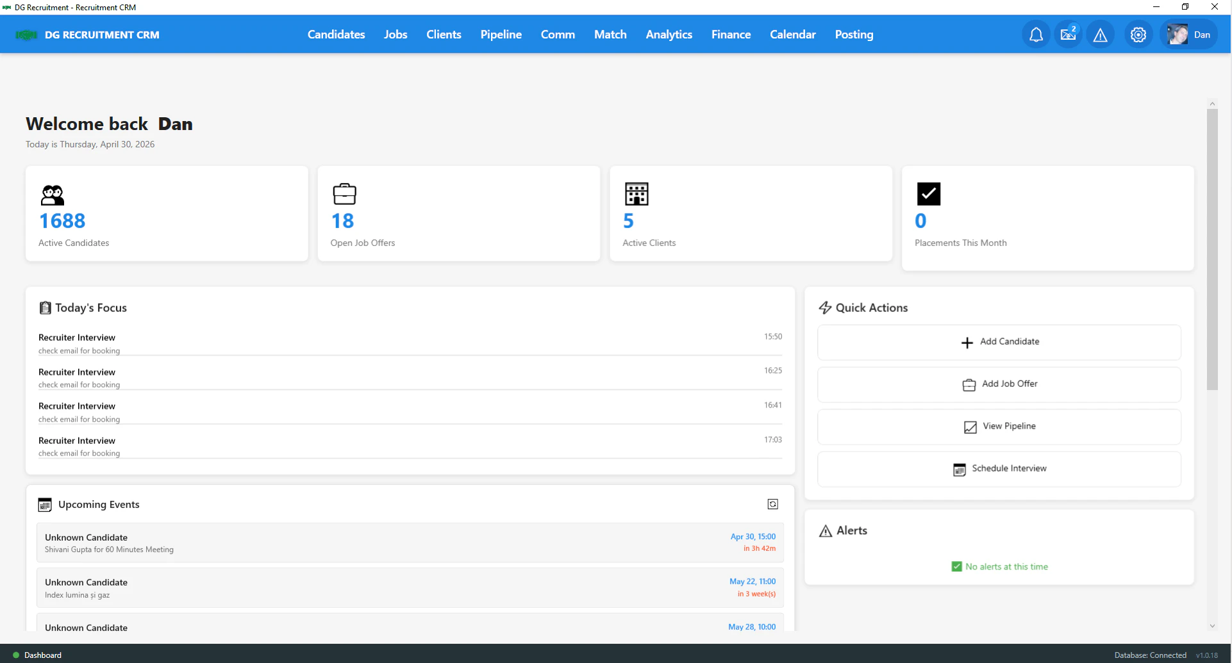Open the 1688 Active Candidates card
The image size is (1232, 663).
[x=167, y=214]
